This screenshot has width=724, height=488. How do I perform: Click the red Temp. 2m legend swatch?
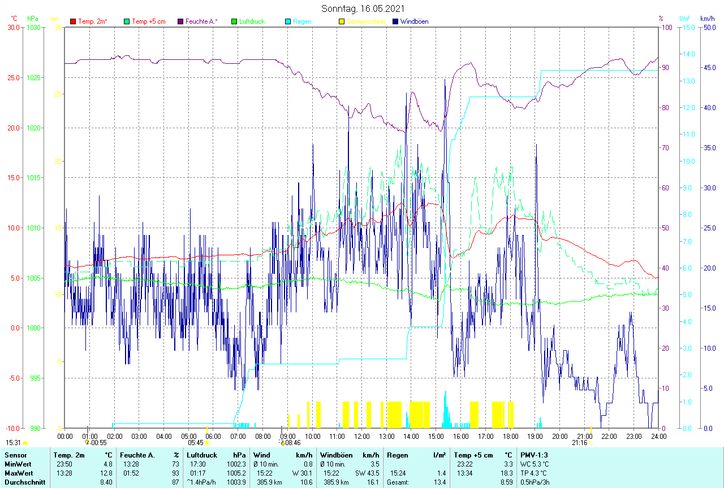73,21
